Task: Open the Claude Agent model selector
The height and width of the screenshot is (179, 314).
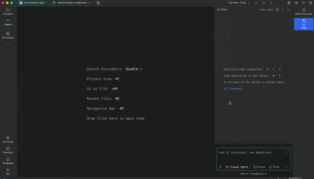Action: [x=238, y=167]
